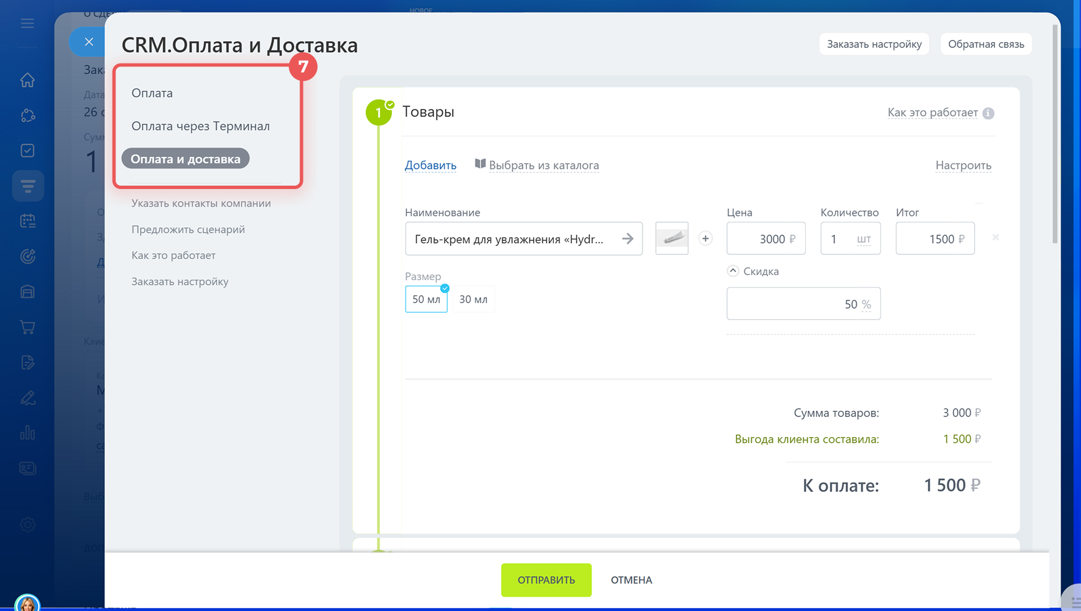Toggle discount unit percent sign

tap(866, 304)
